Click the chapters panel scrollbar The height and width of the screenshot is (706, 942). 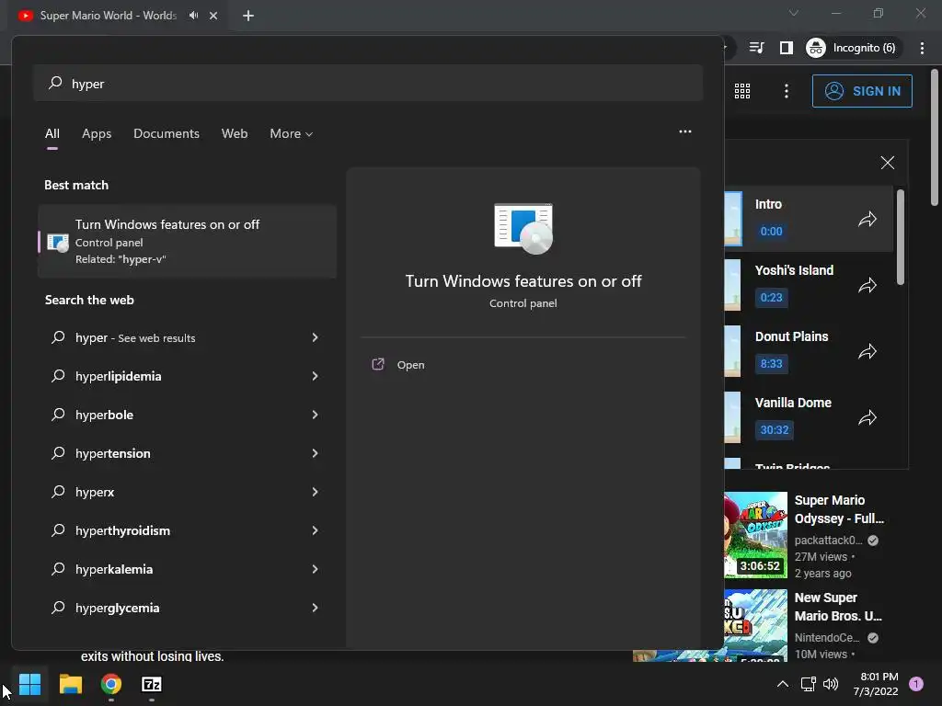(900, 238)
